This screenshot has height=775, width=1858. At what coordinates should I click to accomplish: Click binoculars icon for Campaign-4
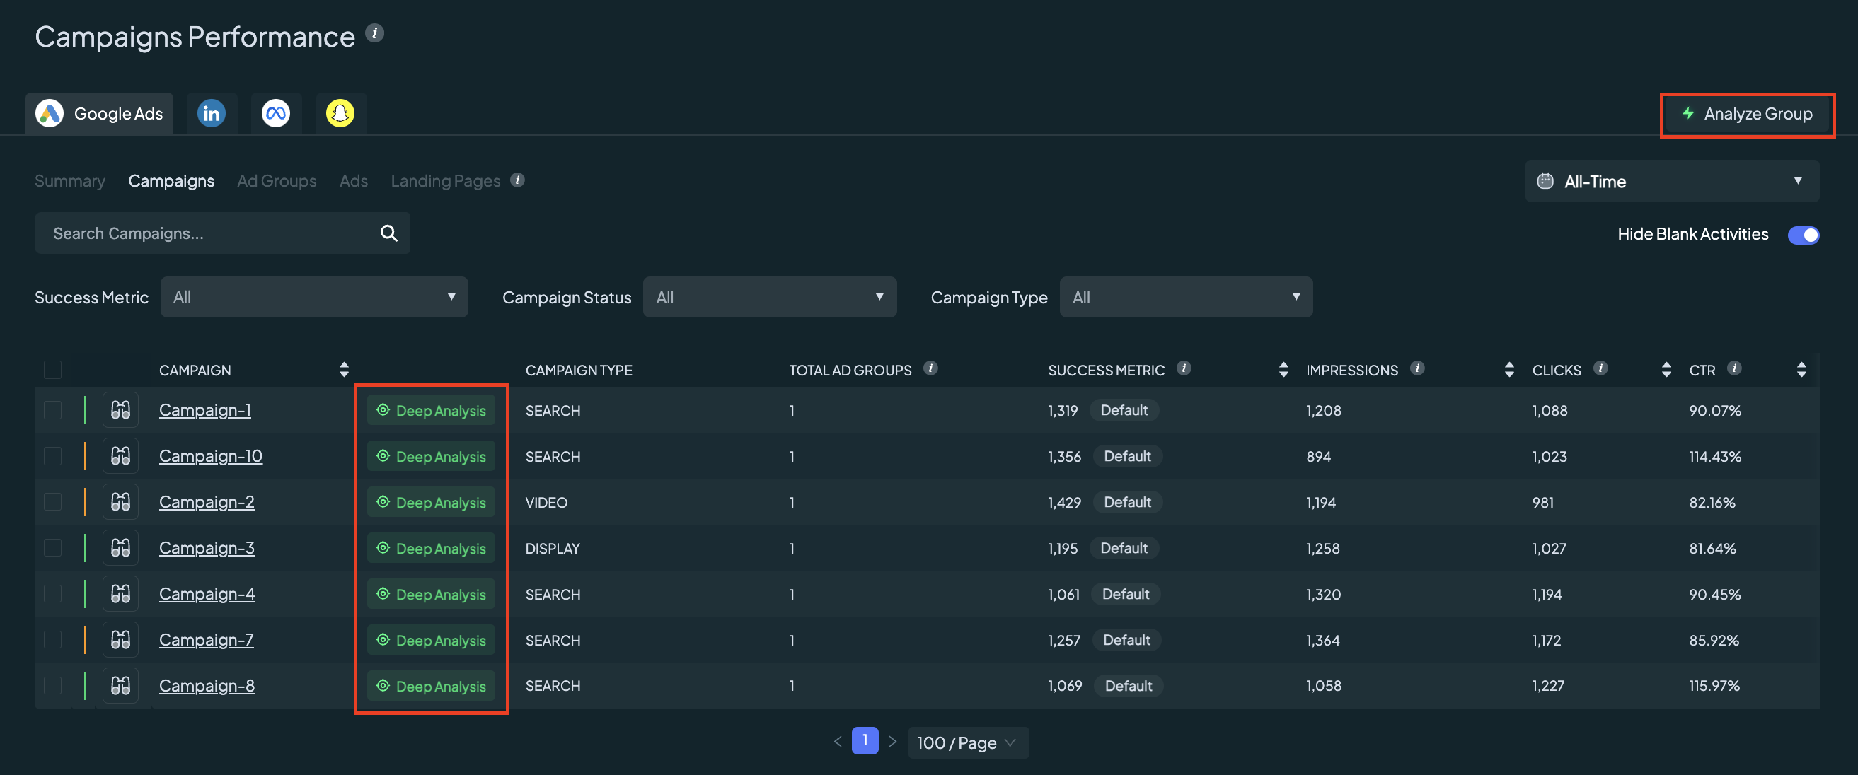pyautogui.click(x=120, y=594)
